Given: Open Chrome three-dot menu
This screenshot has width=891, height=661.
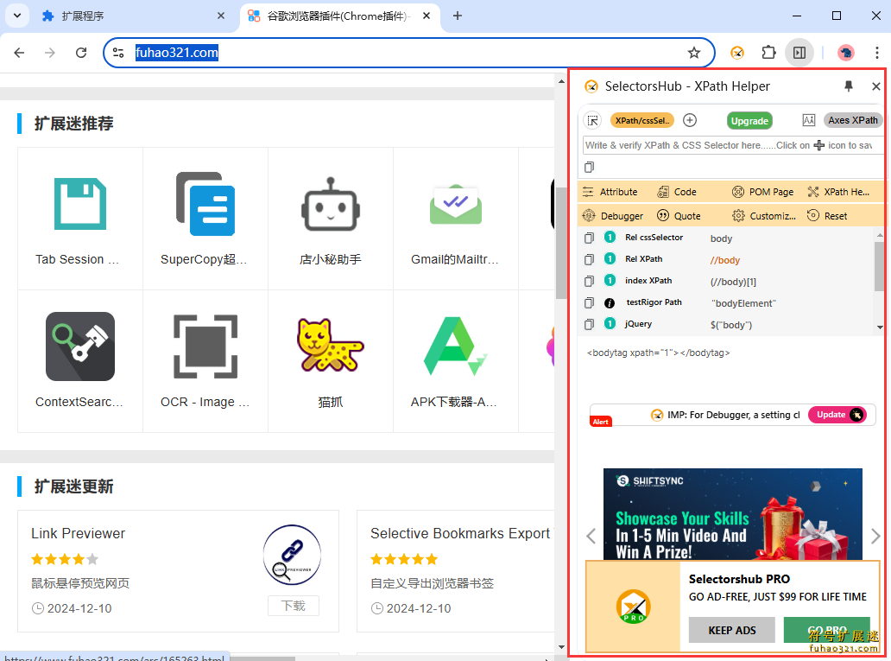Looking at the screenshot, I should pos(877,53).
